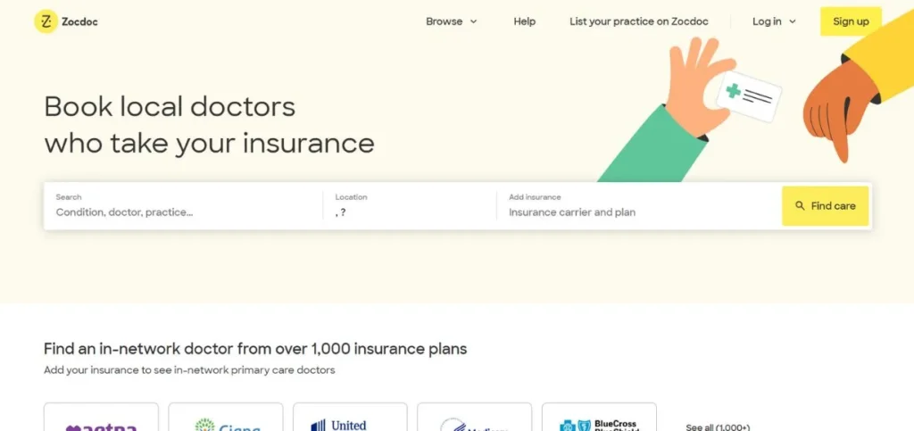The width and height of the screenshot is (914, 431).
Task: Open the Log in dropdown
Action: click(x=774, y=21)
